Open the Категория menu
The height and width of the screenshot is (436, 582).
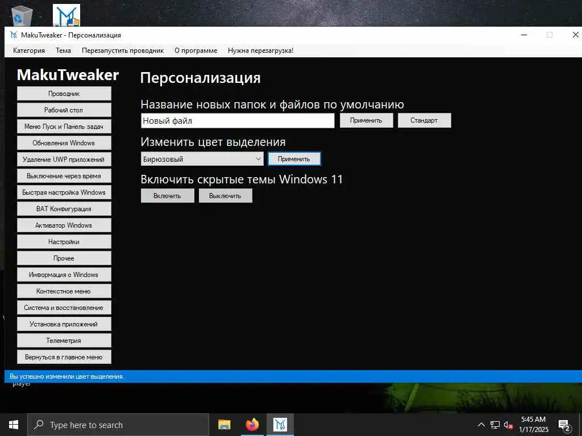[x=29, y=51]
